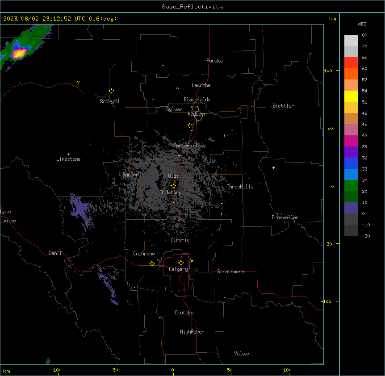Select the Banff label
The width and height of the screenshot is (385, 376).
(x=55, y=253)
